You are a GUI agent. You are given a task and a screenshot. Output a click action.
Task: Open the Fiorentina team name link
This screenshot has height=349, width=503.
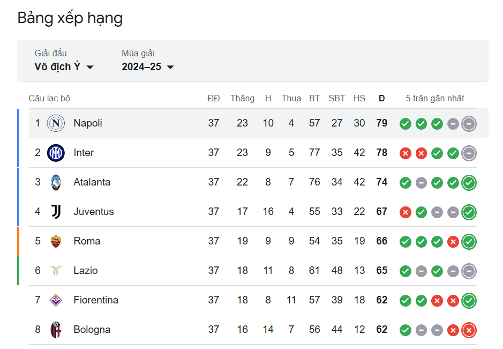point(96,300)
